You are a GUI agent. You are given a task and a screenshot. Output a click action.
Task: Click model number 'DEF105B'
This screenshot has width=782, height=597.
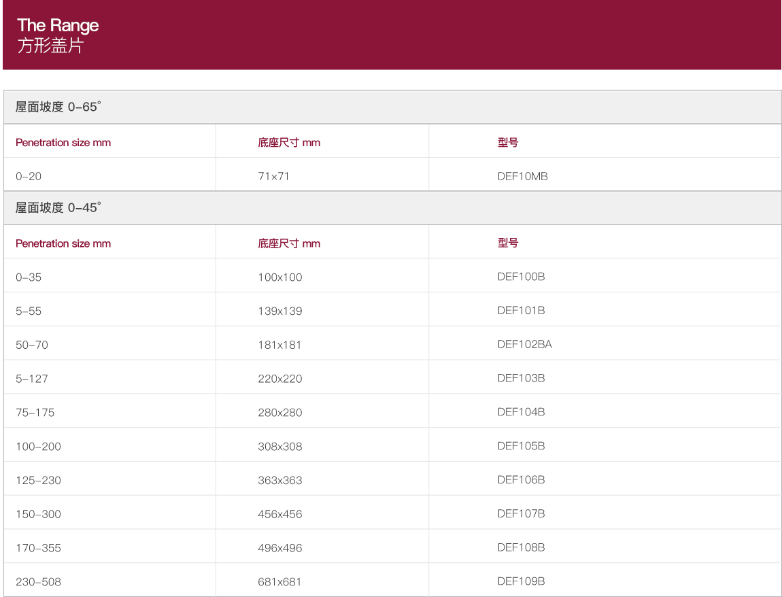[x=521, y=446]
